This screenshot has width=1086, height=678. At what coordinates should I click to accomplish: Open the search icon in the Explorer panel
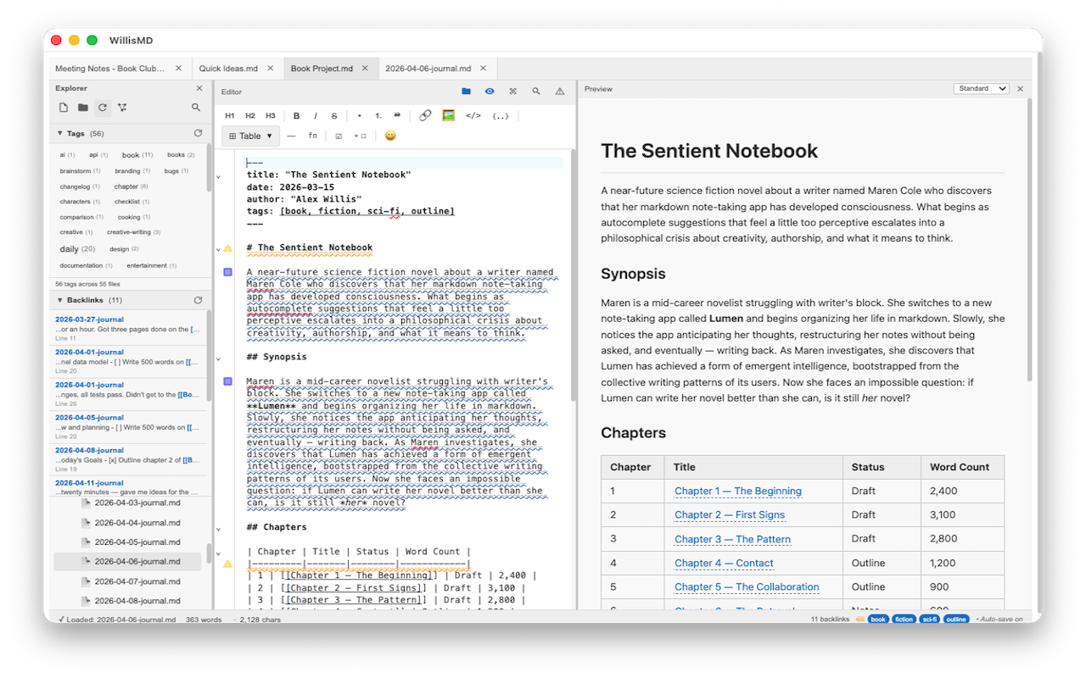[196, 108]
